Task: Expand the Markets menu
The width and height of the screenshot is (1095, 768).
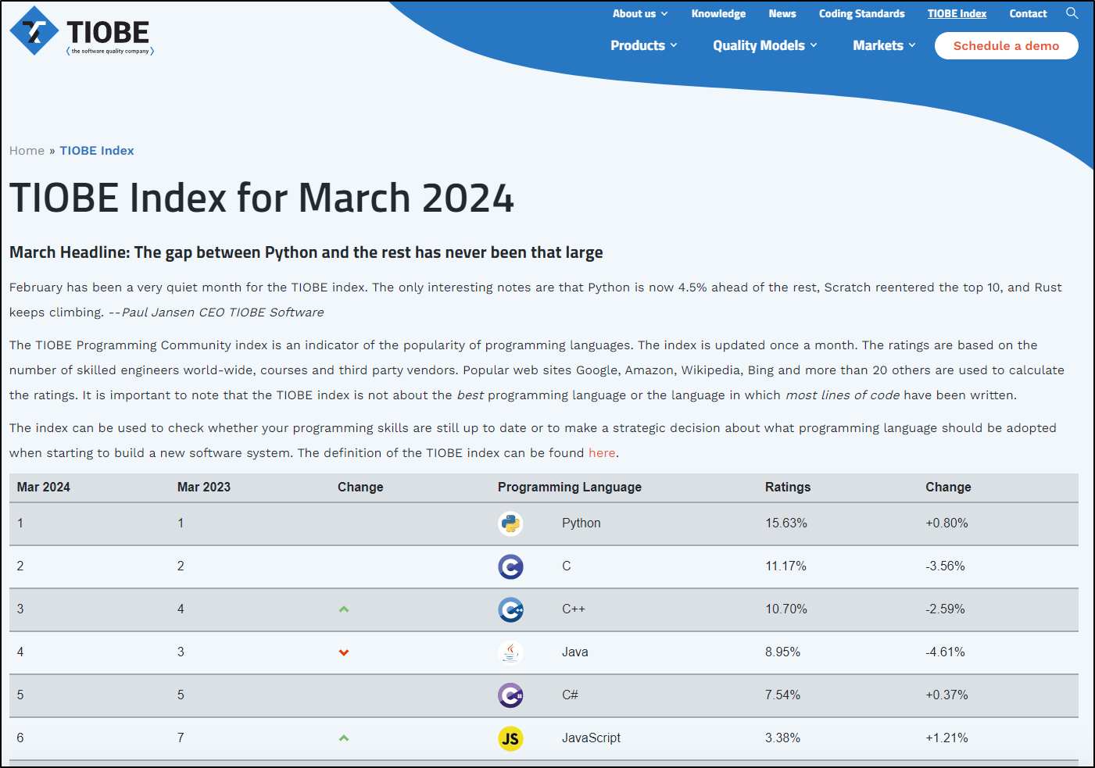Action: click(x=884, y=45)
